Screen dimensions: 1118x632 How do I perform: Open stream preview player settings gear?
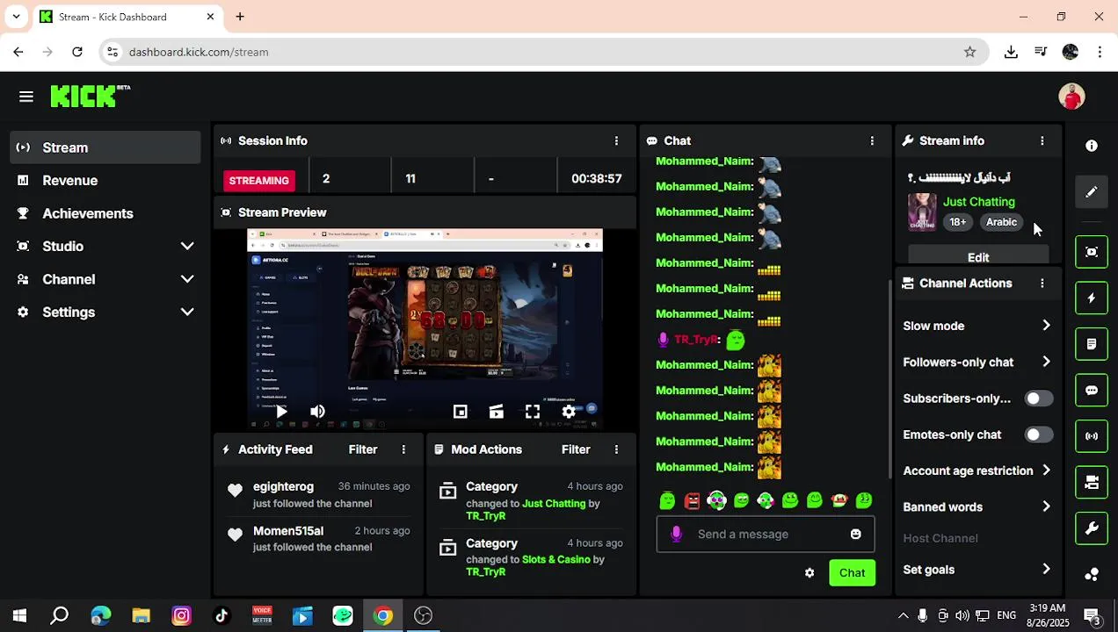click(x=569, y=412)
